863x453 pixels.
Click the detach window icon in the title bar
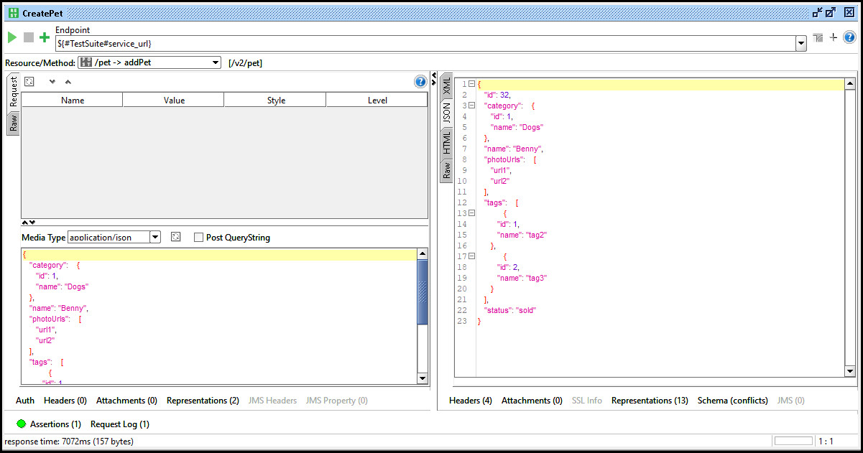tap(818, 13)
